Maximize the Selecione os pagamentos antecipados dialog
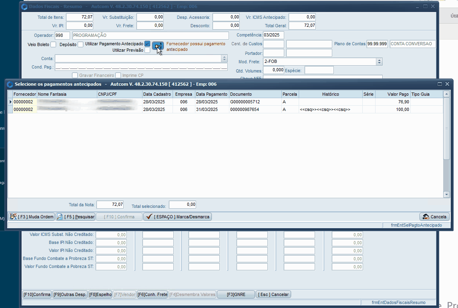 [x=440, y=84]
